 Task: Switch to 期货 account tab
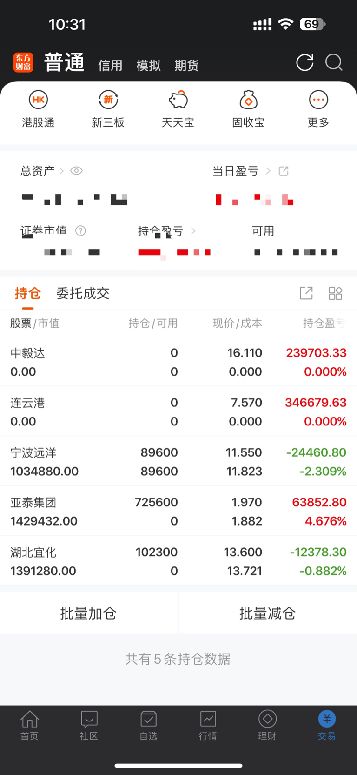click(x=186, y=66)
